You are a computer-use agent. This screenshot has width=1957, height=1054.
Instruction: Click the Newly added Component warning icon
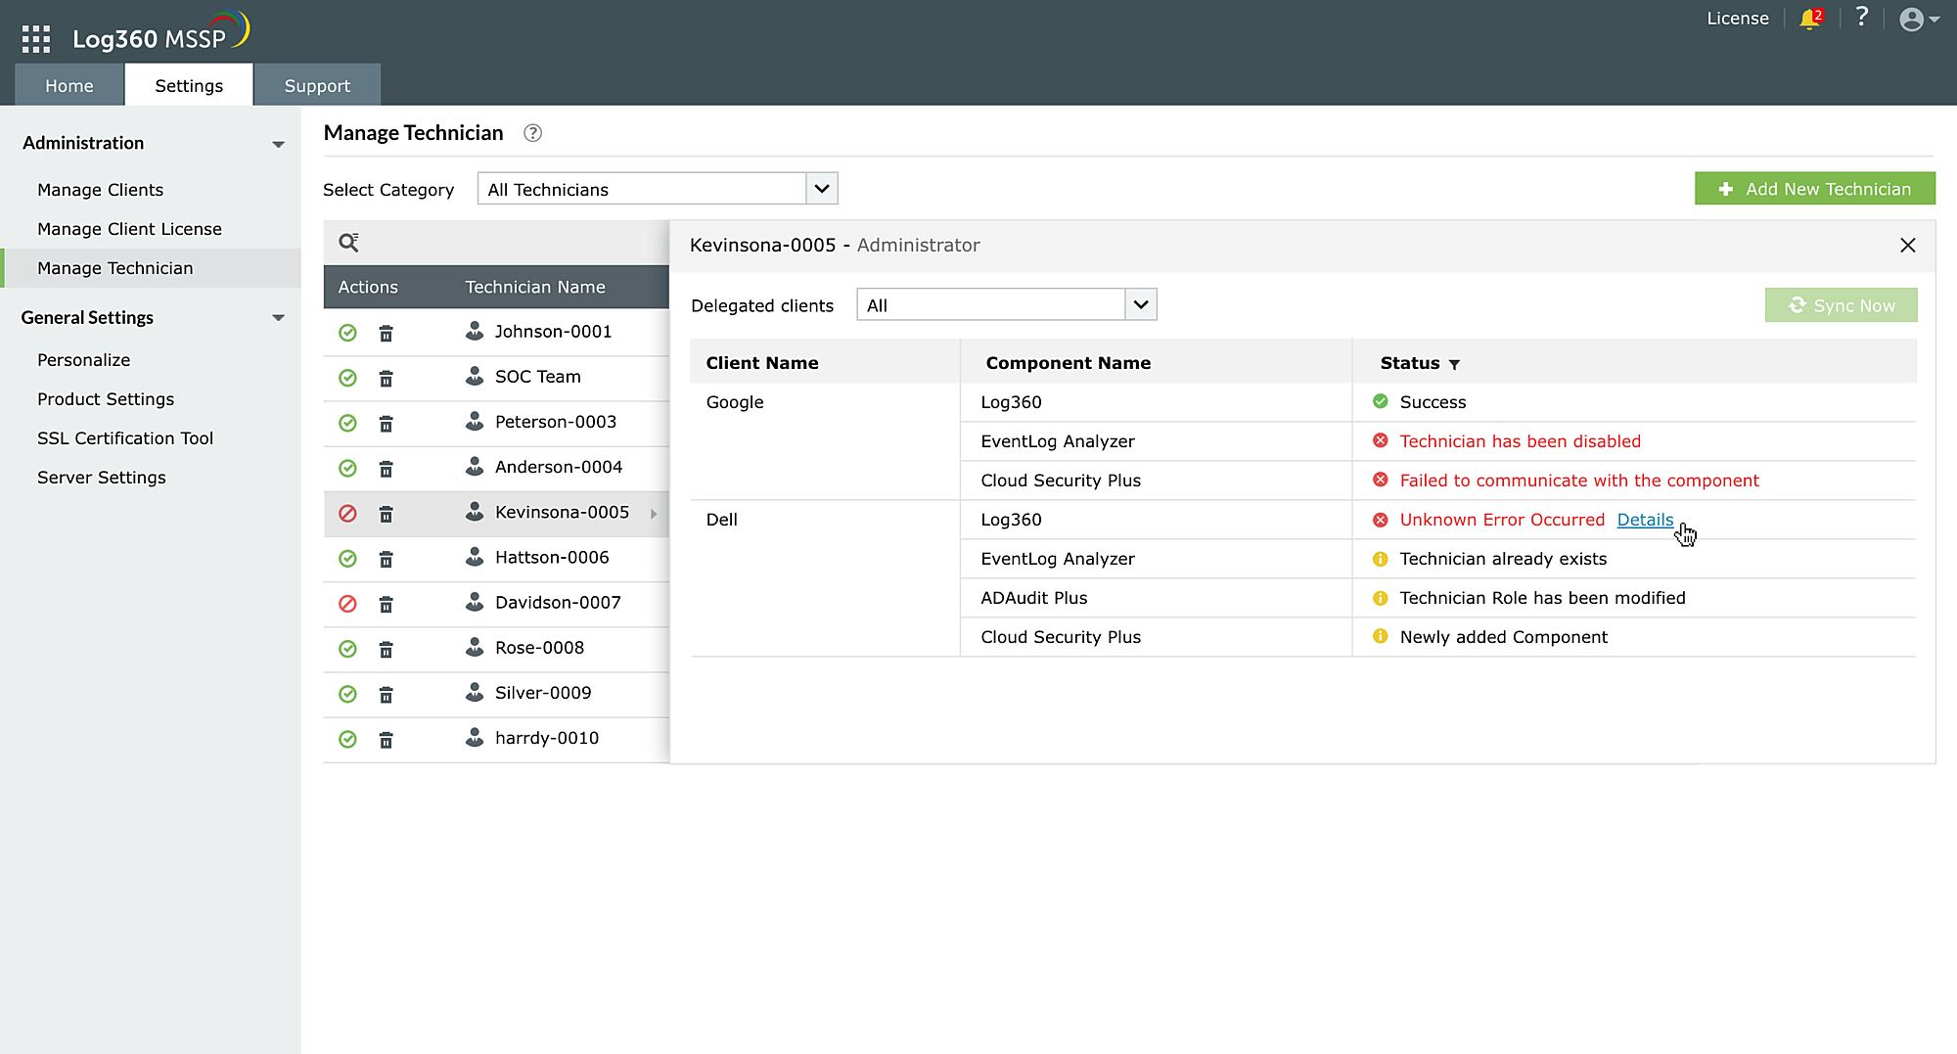pos(1381,637)
